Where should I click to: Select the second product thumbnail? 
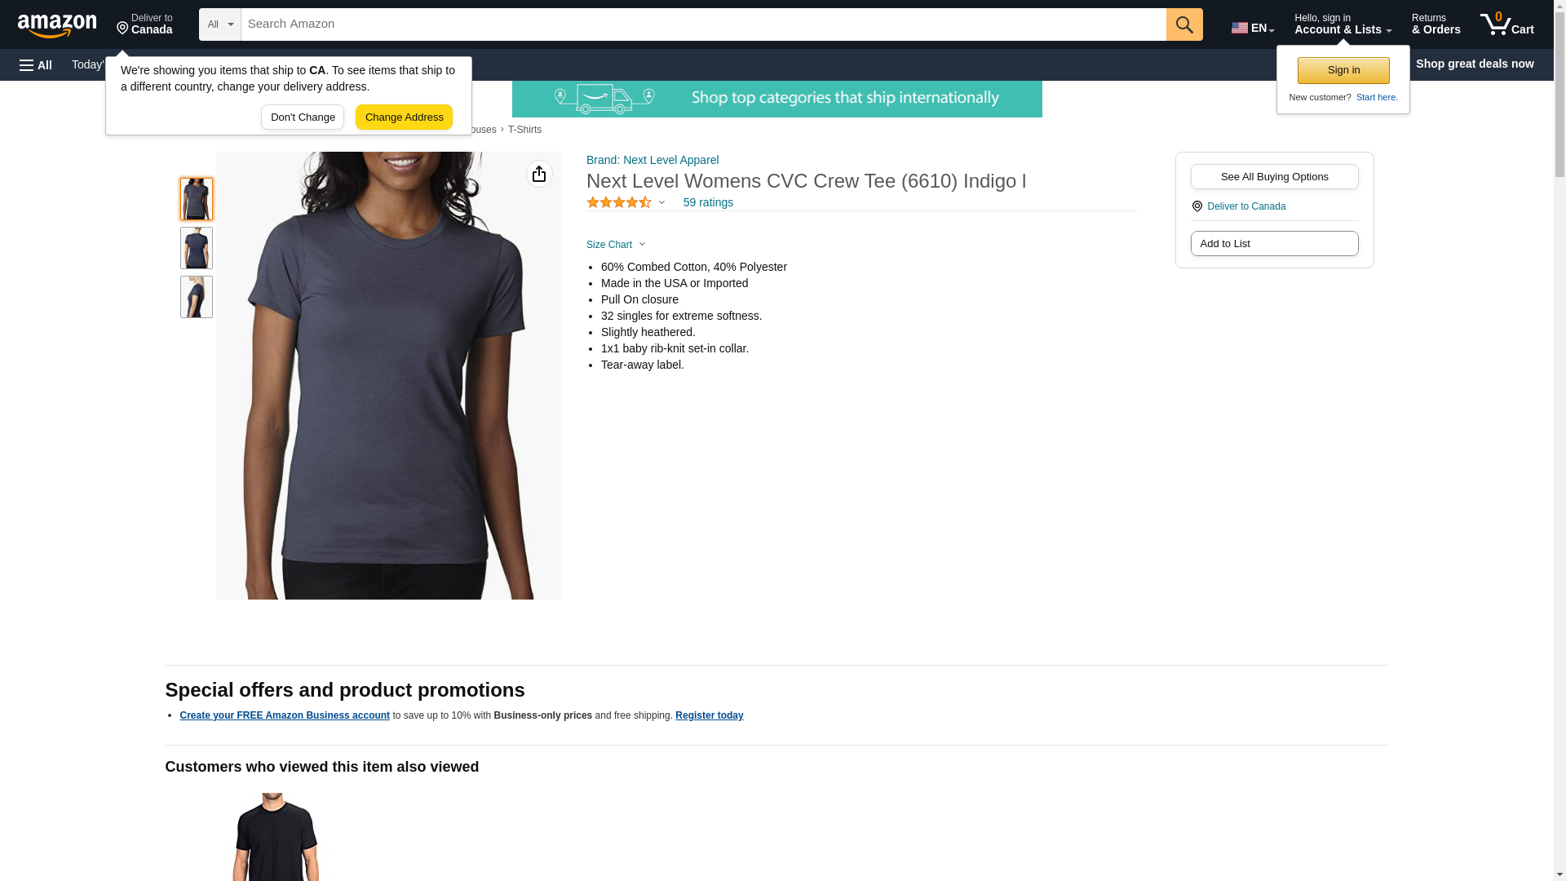point(197,248)
